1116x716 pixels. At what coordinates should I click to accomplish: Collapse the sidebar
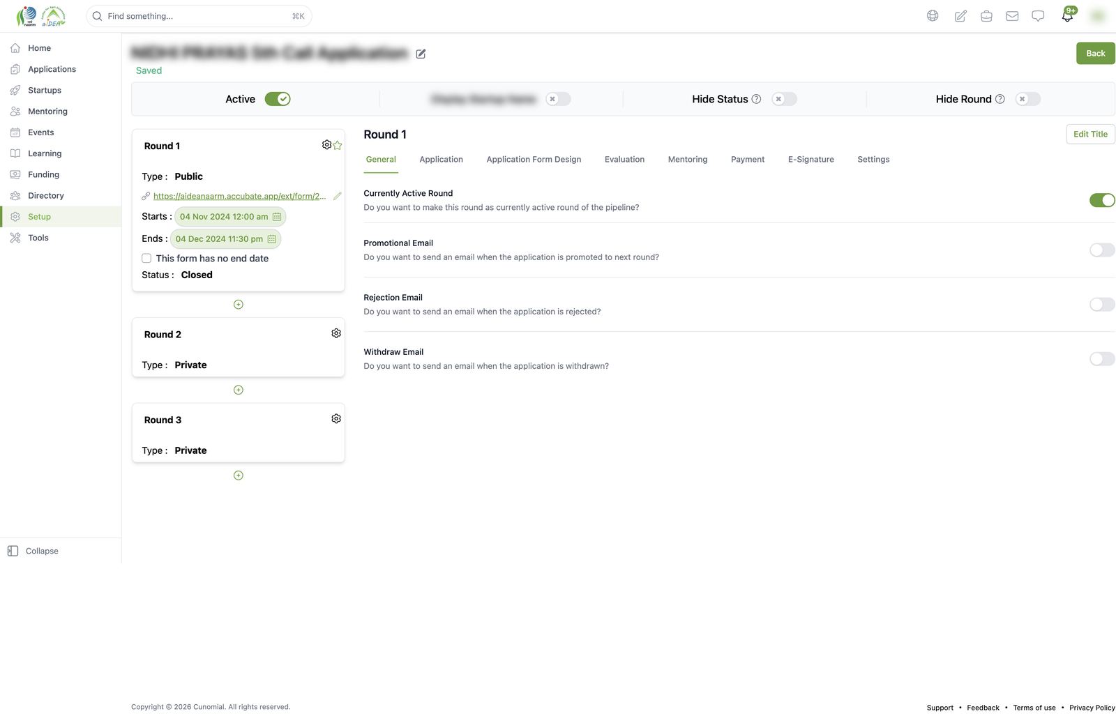click(33, 551)
